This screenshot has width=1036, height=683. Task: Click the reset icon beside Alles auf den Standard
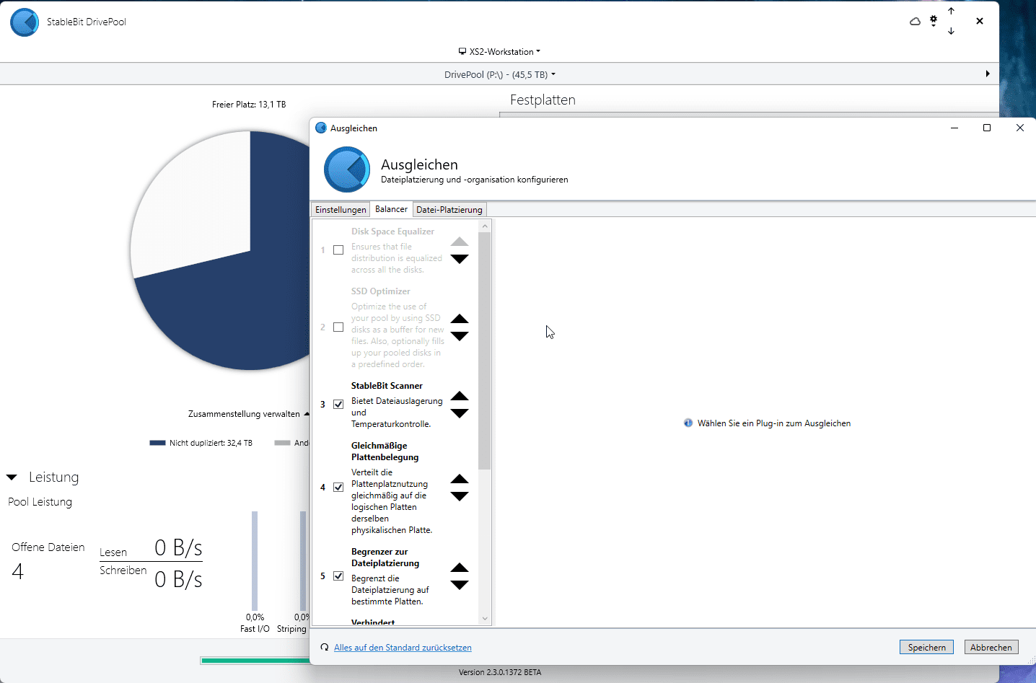[x=325, y=648]
